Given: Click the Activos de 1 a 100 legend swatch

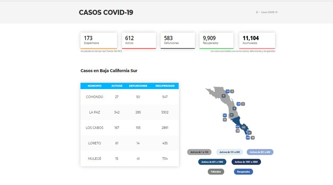Looking at the screenshot, I should pyautogui.click(x=199, y=152).
